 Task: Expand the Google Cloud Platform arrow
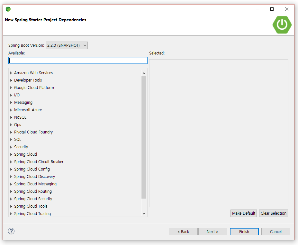pyautogui.click(x=11, y=88)
